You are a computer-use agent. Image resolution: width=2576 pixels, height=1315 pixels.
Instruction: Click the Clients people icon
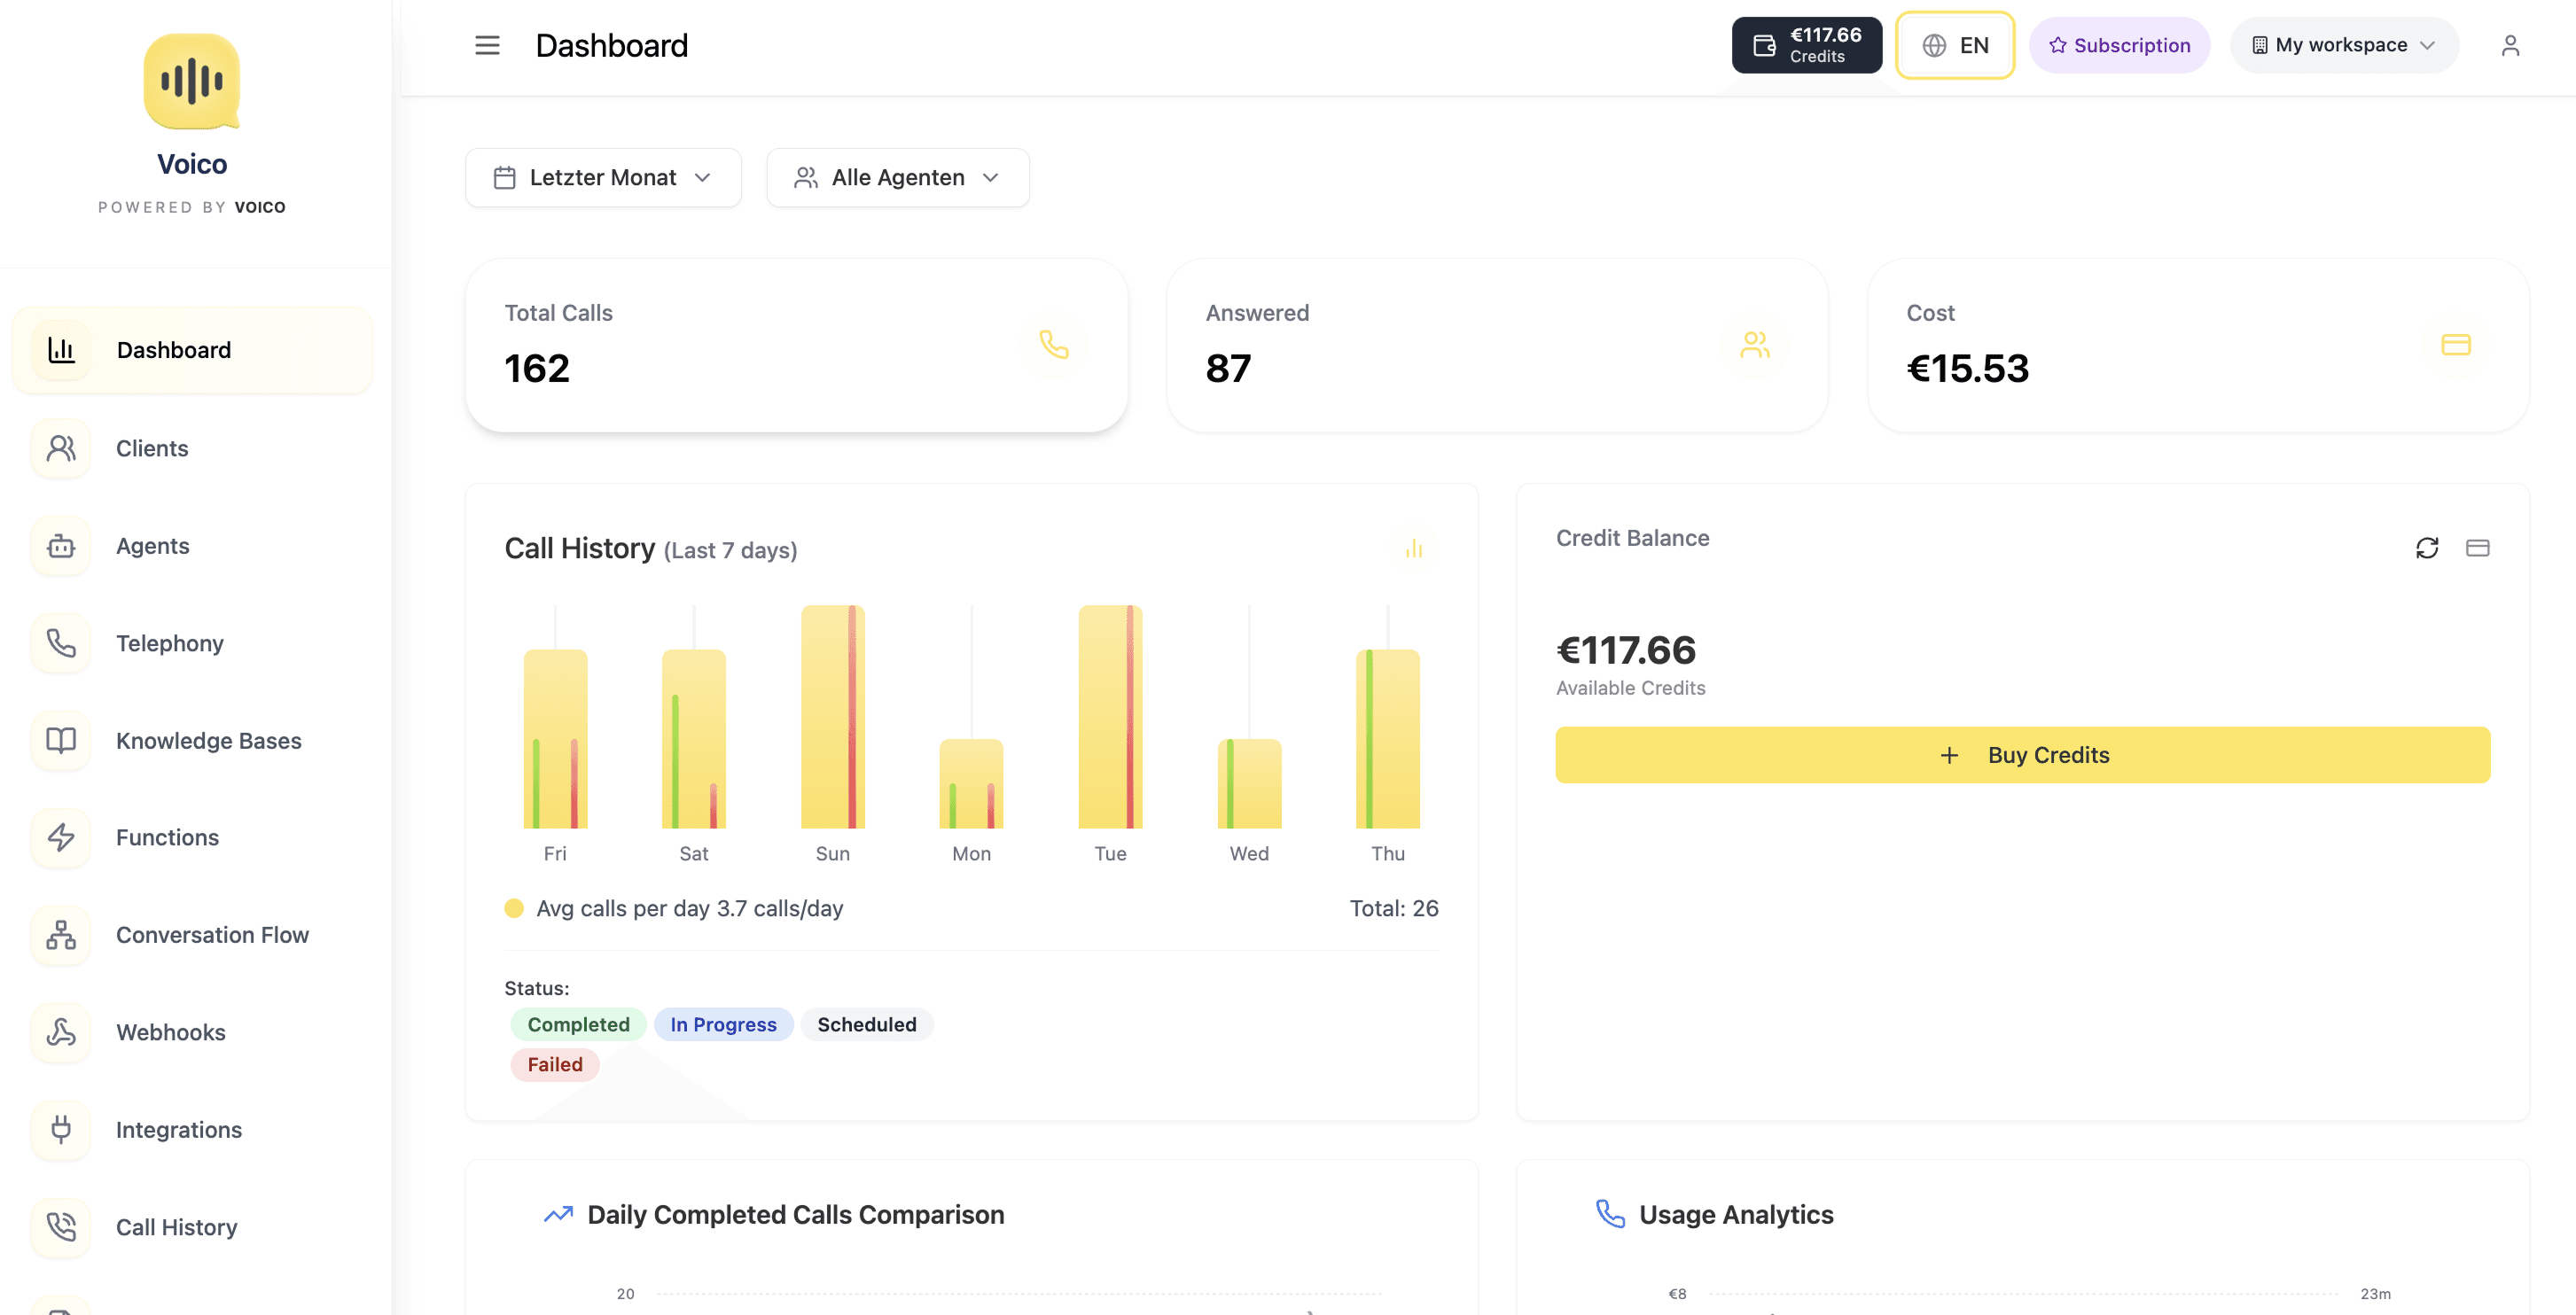point(61,448)
